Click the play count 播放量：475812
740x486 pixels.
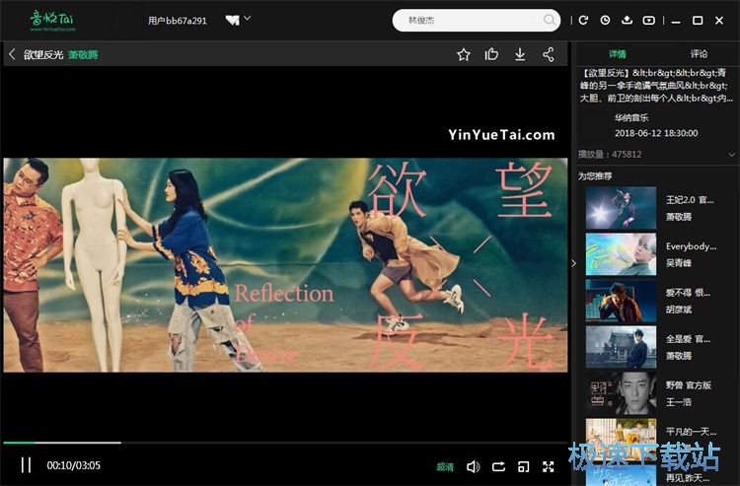click(610, 154)
